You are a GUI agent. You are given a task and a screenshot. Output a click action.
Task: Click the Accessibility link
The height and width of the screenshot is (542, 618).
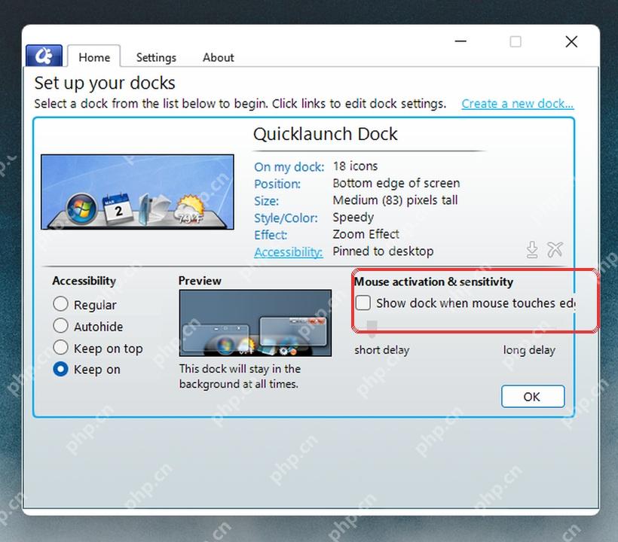tap(288, 252)
